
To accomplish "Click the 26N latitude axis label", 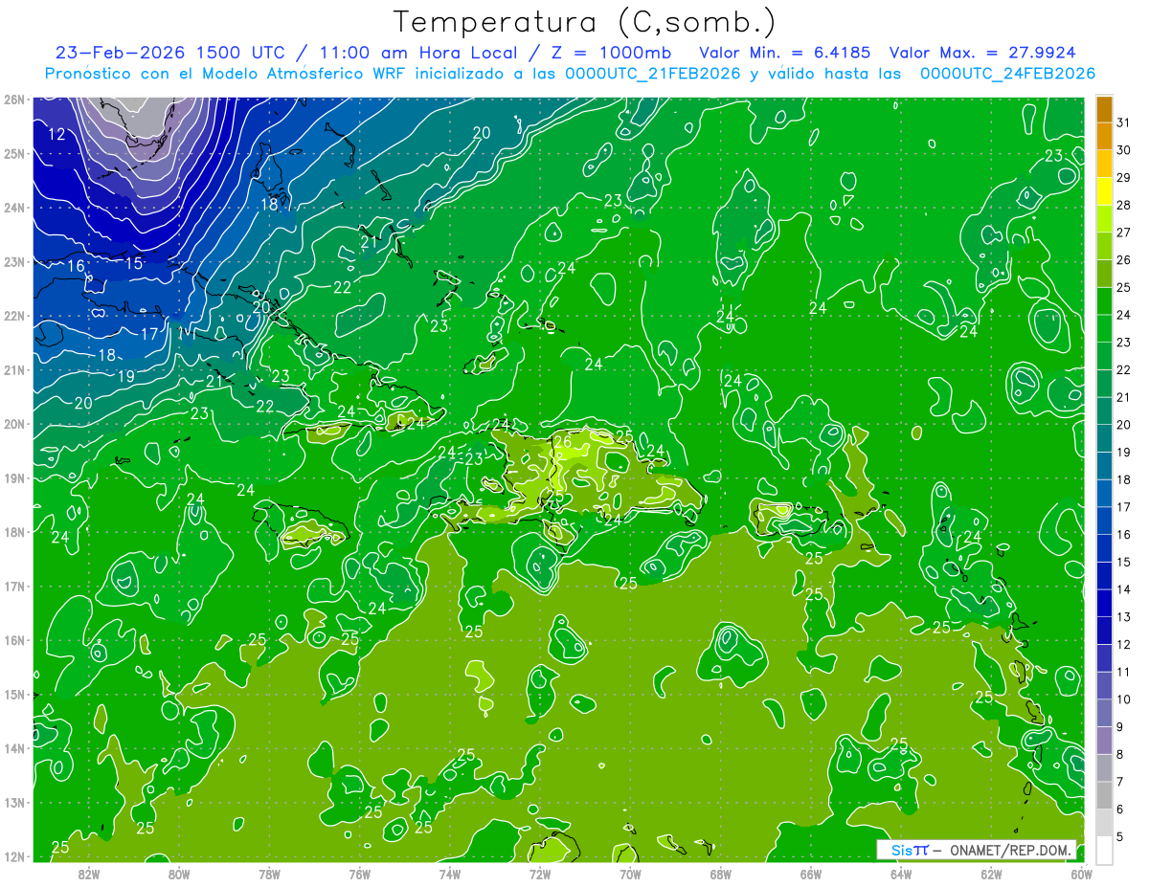I will 14,100.
